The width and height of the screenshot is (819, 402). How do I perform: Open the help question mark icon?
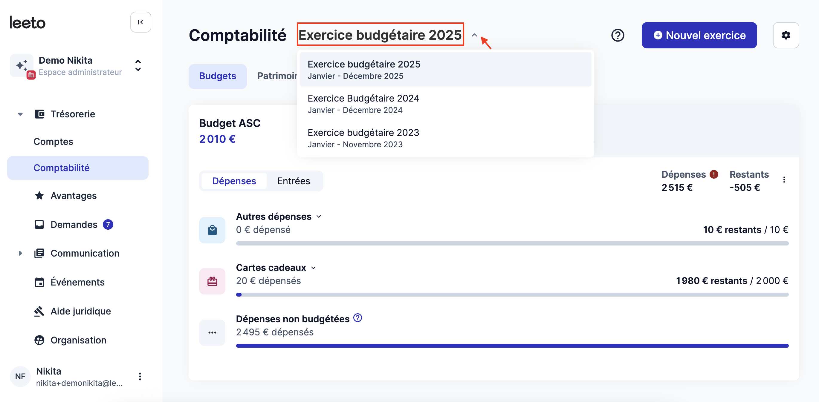[x=618, y=35]
